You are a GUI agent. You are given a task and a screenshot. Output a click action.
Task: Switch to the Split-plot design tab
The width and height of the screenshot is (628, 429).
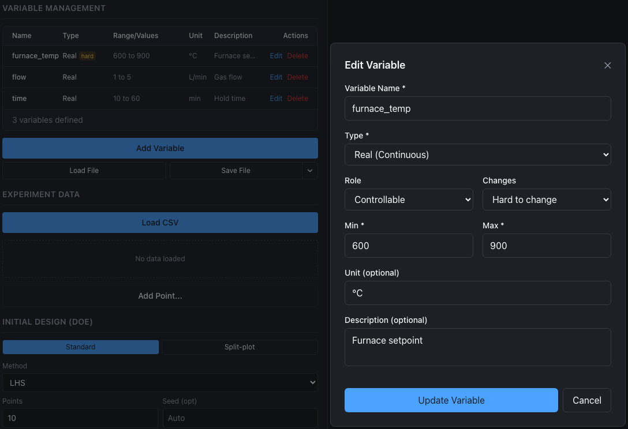click(240, 347)
